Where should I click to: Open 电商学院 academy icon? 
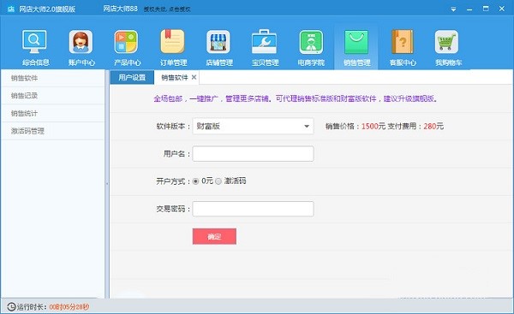coord(311,42)
